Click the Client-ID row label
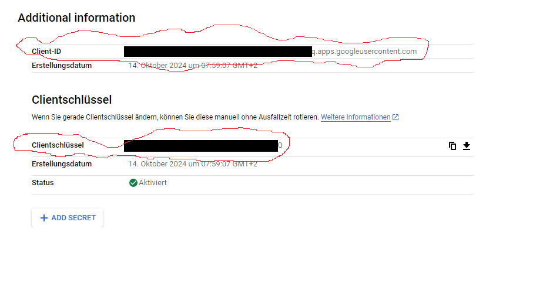The height and width of the screenshot is (290, 553). (46, 52)
